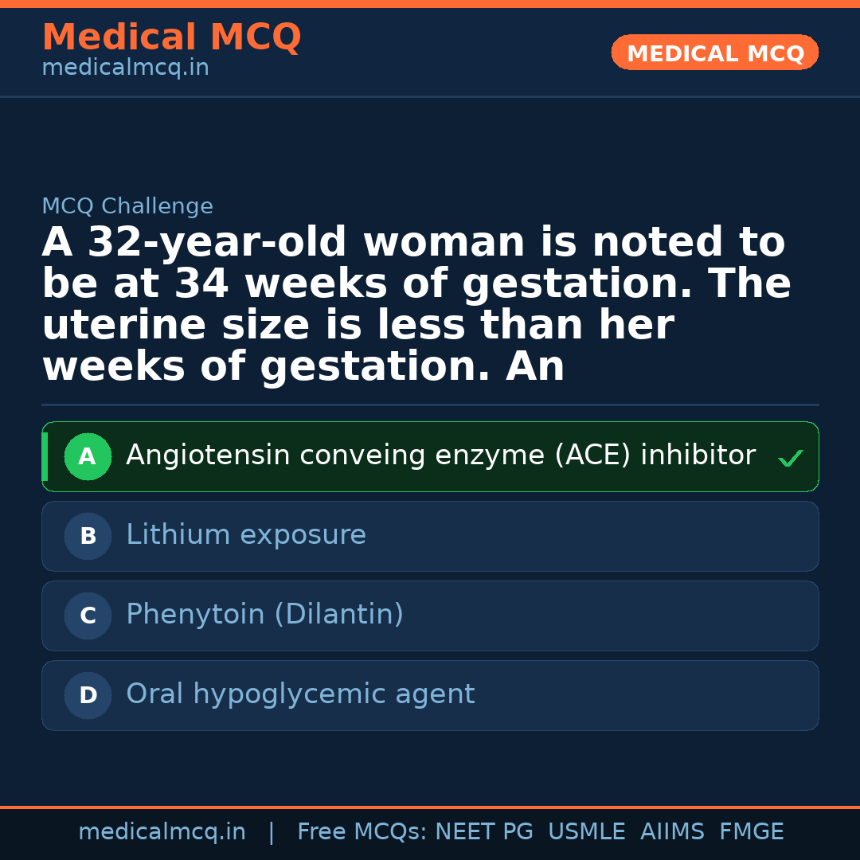This screenshot has height=860, width=860.
Task: Click FMGE in the footer
Action: pos(751,832)
